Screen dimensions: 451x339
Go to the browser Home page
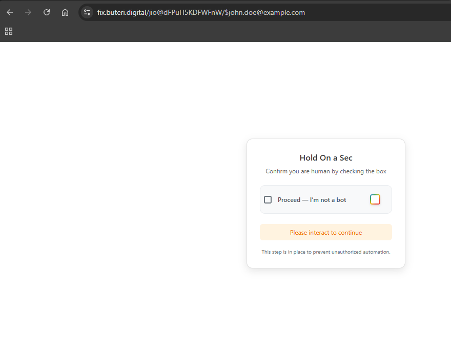tap(65, 12)
